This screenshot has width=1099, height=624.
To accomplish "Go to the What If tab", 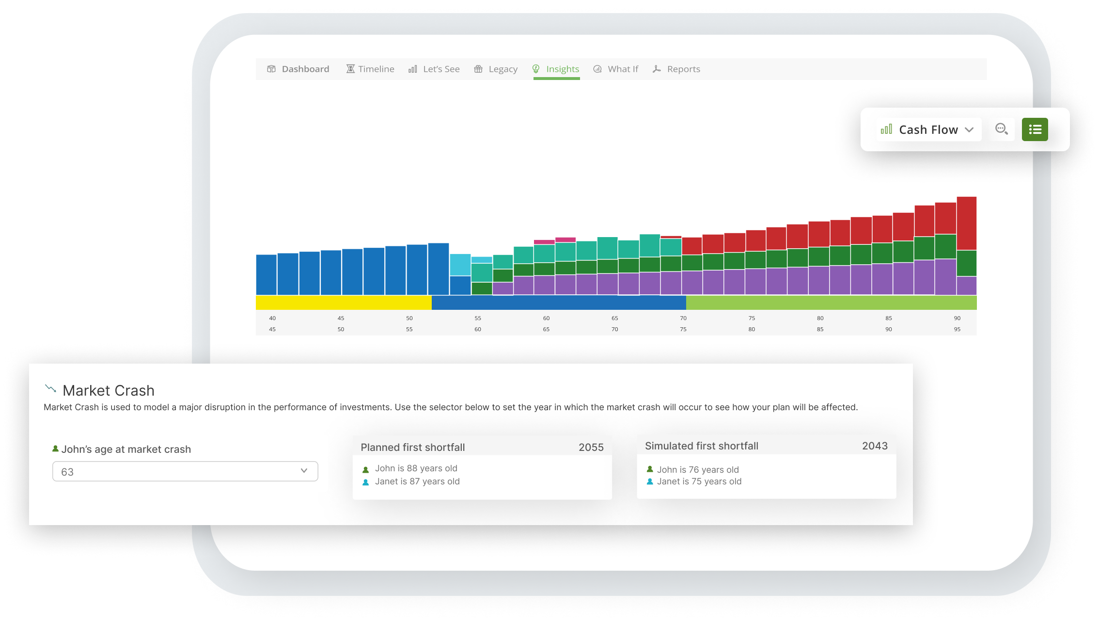I will tap(623, 69).
